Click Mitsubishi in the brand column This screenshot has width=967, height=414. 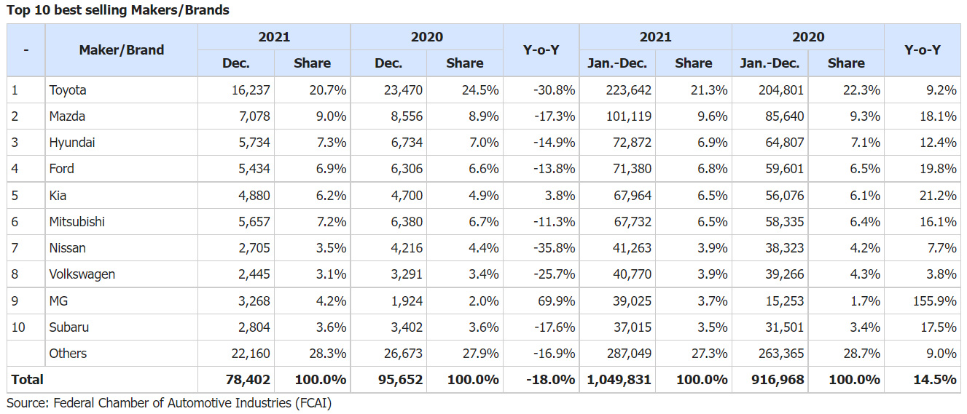click(x=77, y=222)
